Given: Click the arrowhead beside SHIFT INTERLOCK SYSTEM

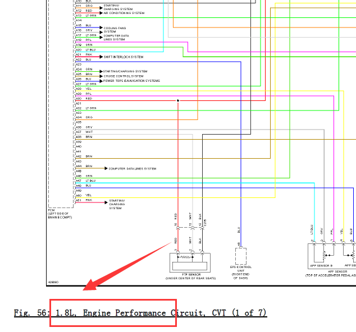Looking at the screenshot, I should [101, 57].
